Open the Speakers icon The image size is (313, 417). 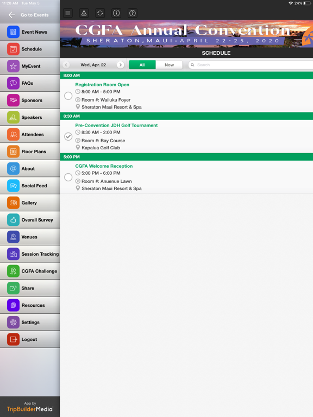[x=13, y=117]
